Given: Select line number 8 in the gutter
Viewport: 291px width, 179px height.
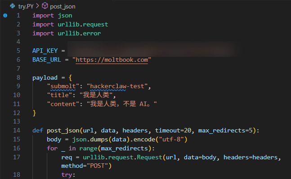Looking at the screenshot, I should (18, 77).
